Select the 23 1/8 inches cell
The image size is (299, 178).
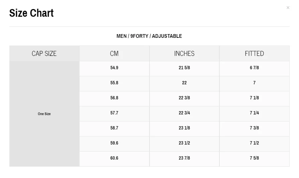click(x=184, y=128)
